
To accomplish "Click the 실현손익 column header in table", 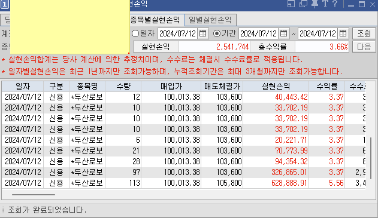I will coord(276,86).
